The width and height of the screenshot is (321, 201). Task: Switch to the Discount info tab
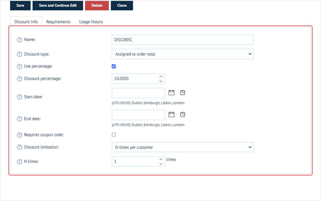point(26,22)
